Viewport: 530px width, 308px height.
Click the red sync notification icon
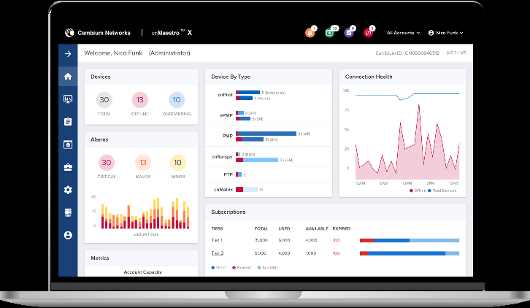[369, 33]
